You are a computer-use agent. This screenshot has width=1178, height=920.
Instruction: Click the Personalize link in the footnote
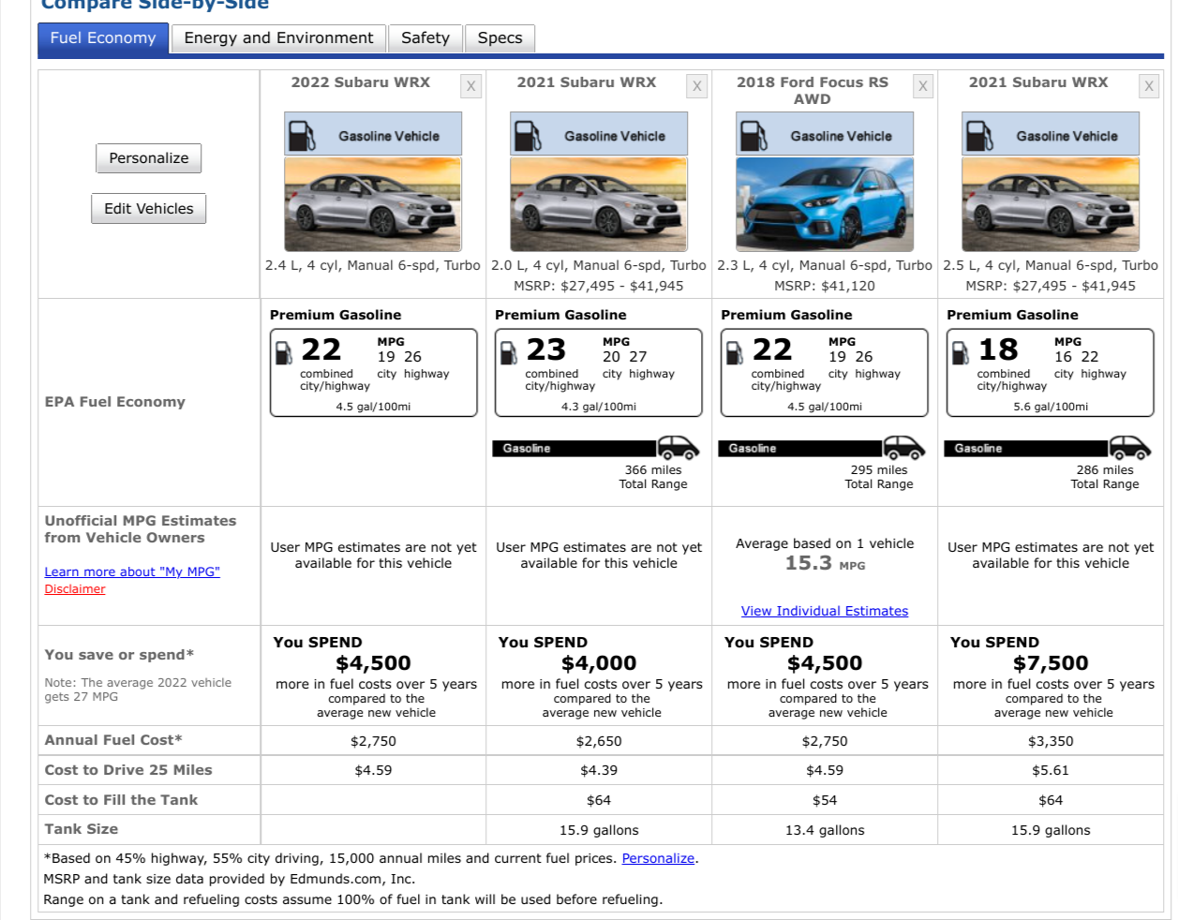click(x=658, y=858)
